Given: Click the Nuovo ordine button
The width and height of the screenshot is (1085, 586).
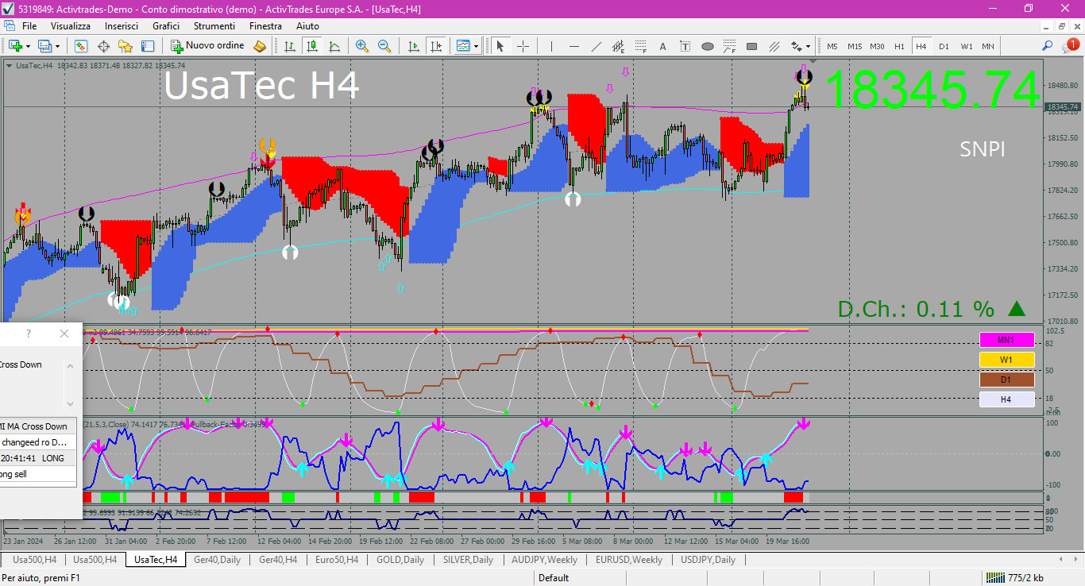Looking at the screenshot, I should [x=208, y=46].
